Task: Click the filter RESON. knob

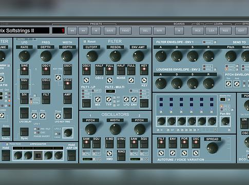Action: tap(115, 56)
